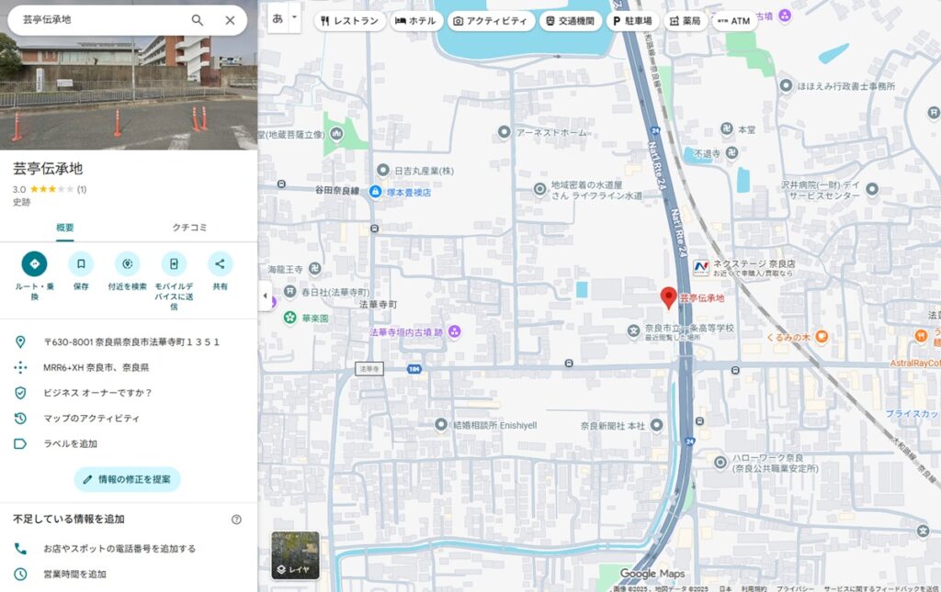Click 情報の修正を提案 button
The height and width of the screenshot is (592, 941).
click(127, 479)
